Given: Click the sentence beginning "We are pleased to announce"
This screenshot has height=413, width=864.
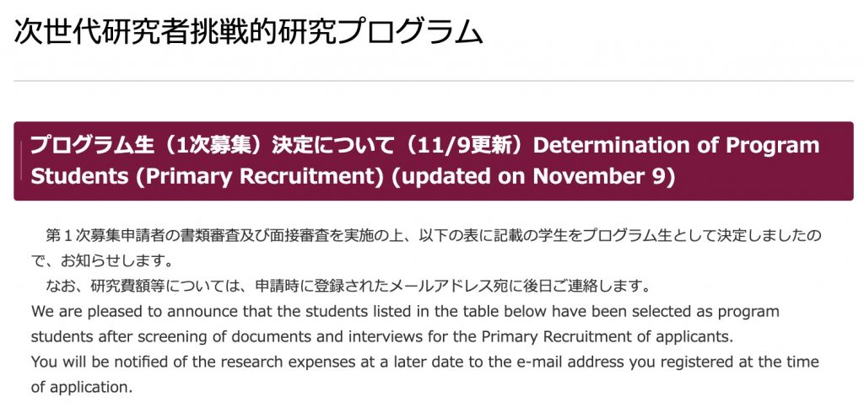Looking at the screenshot, I should (x=405, y=311).
